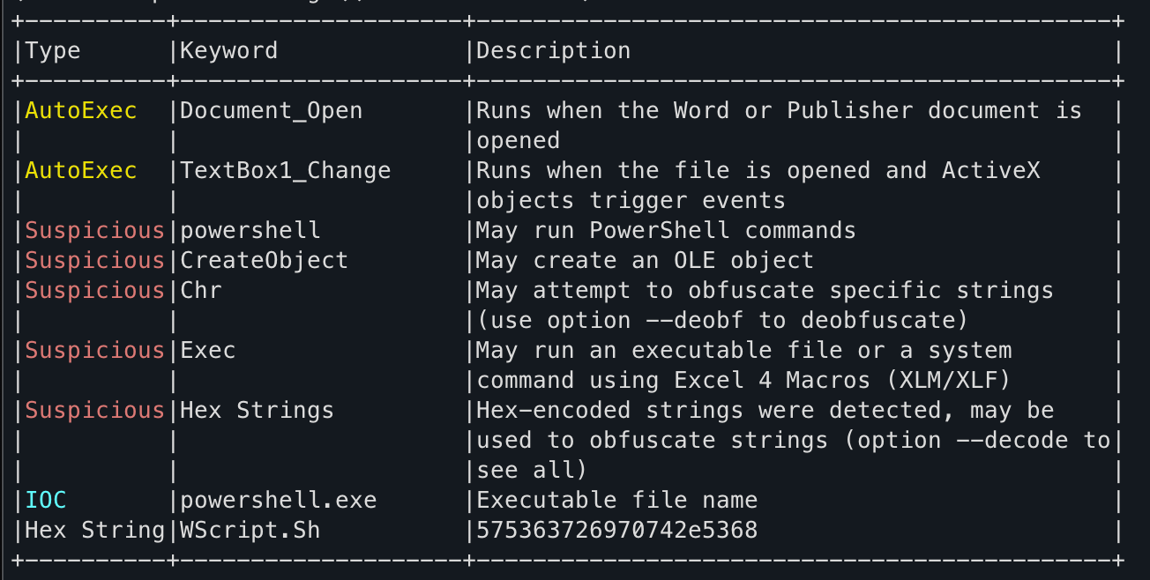
Task: Click the Suspicious label beside CreateObject
Action: click(x=94, y=261)
